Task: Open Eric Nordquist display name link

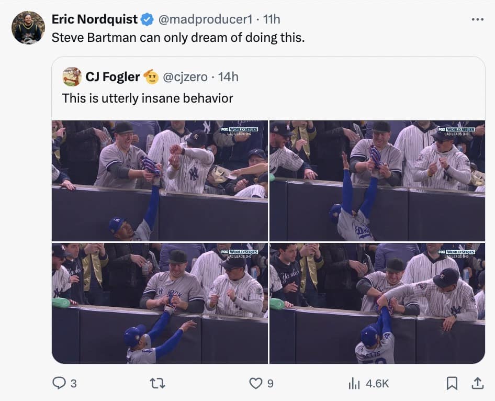Action: tap(94, 19)
